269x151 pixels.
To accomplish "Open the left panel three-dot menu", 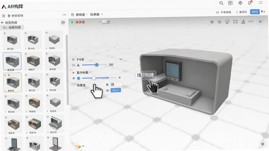I will click(64, 15).
